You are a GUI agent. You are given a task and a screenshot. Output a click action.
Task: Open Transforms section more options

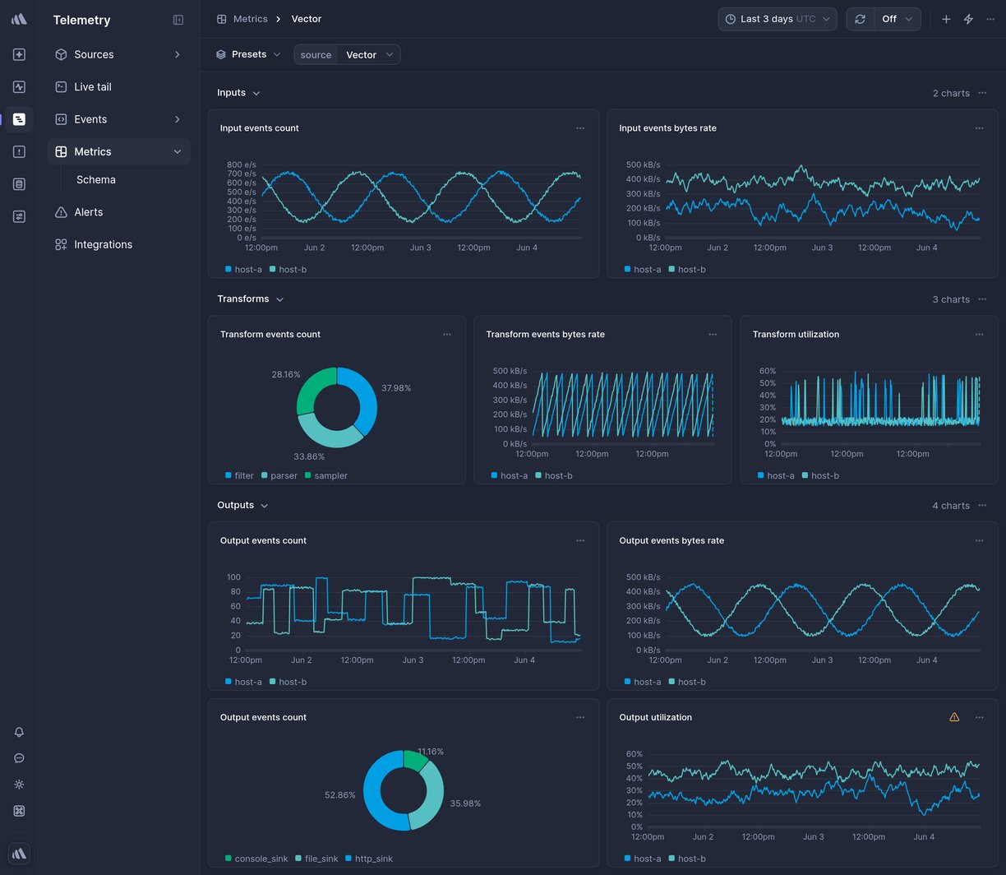tap(982, 299)
